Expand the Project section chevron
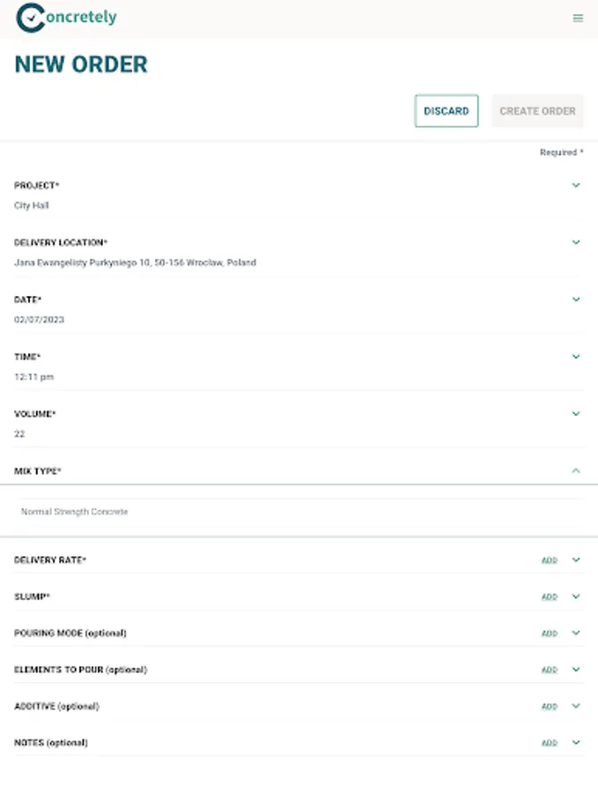The image size is (598, 793). click(x=576, y=185)
